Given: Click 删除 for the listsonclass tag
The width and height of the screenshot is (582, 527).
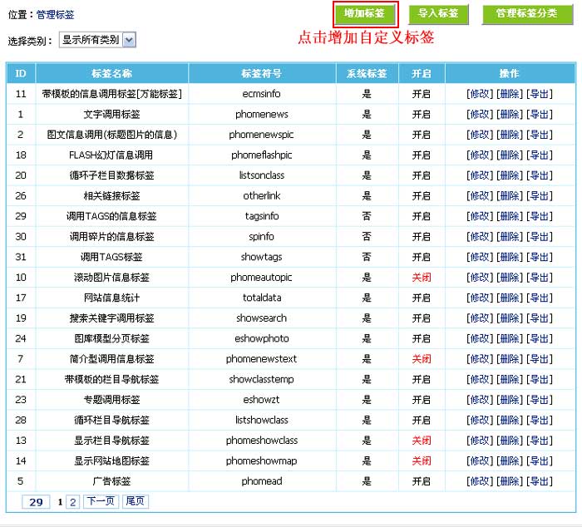Looking at the screenshot, I should pos(509,175).
